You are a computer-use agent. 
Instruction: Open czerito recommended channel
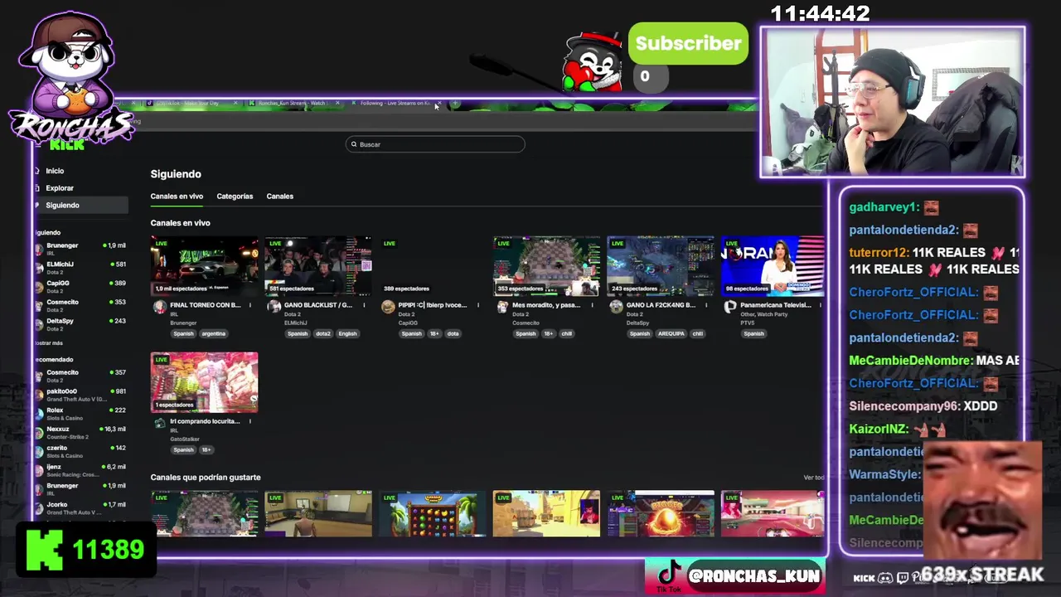pyautogui.click(x=80, y=451)
